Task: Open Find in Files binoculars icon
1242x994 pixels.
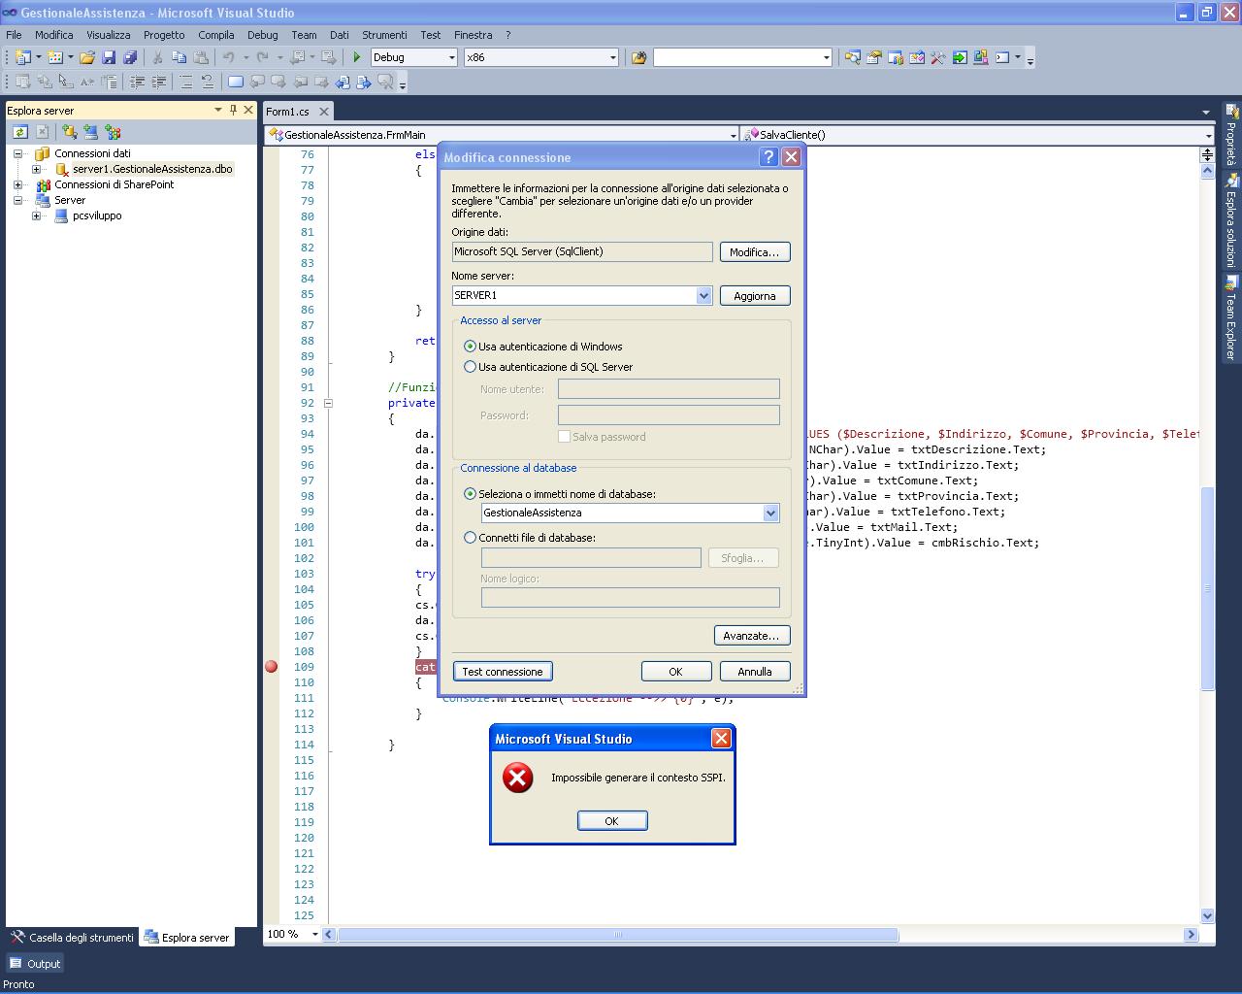Action: coord(638,57)
